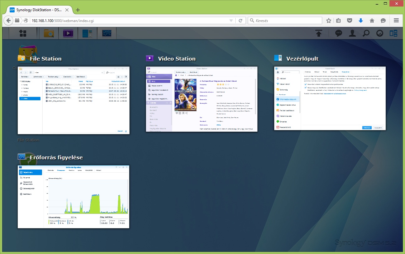Click File Station icon in DSM taskbar
Image resolution: width=405 pixels, height=254 pixels.
coord(49,33)
